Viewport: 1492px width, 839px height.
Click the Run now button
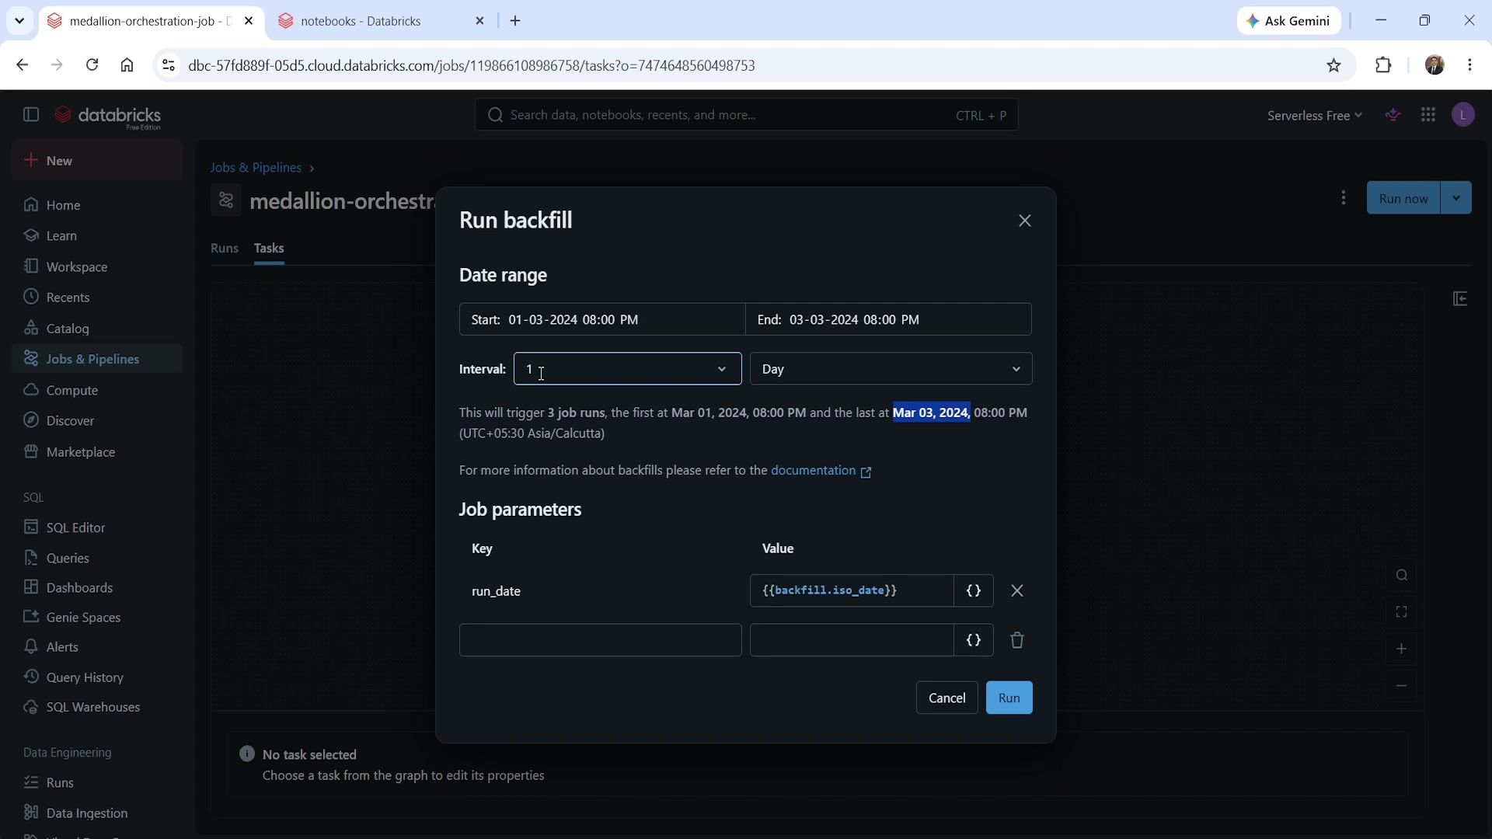coord(1403,198)
